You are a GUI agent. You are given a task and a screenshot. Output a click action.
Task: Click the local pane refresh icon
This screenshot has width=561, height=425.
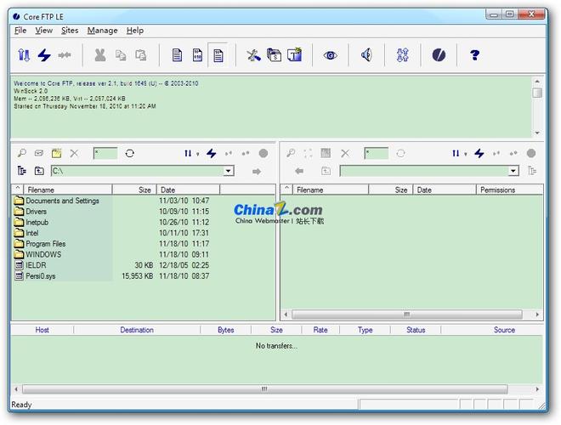click(x=130, y=153)
